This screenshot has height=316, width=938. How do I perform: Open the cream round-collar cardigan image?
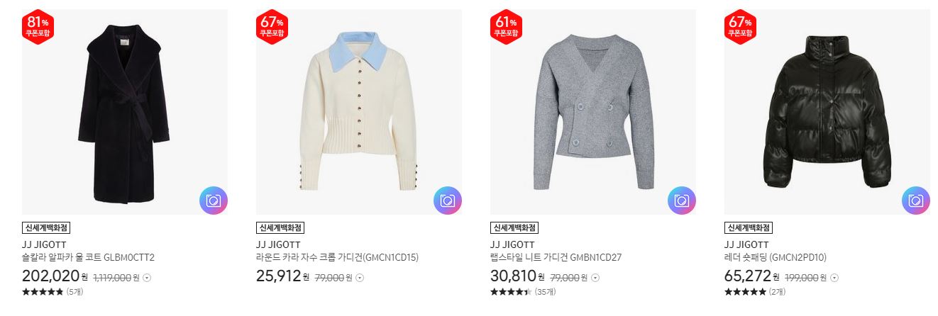[x=359, y=112]
